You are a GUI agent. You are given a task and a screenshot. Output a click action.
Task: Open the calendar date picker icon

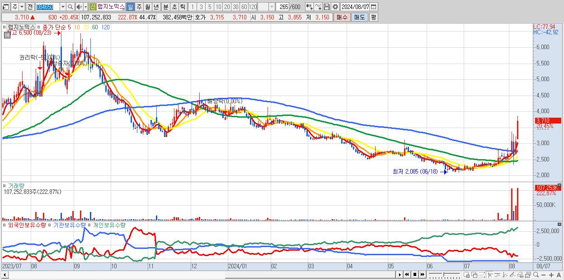[373, 7]
